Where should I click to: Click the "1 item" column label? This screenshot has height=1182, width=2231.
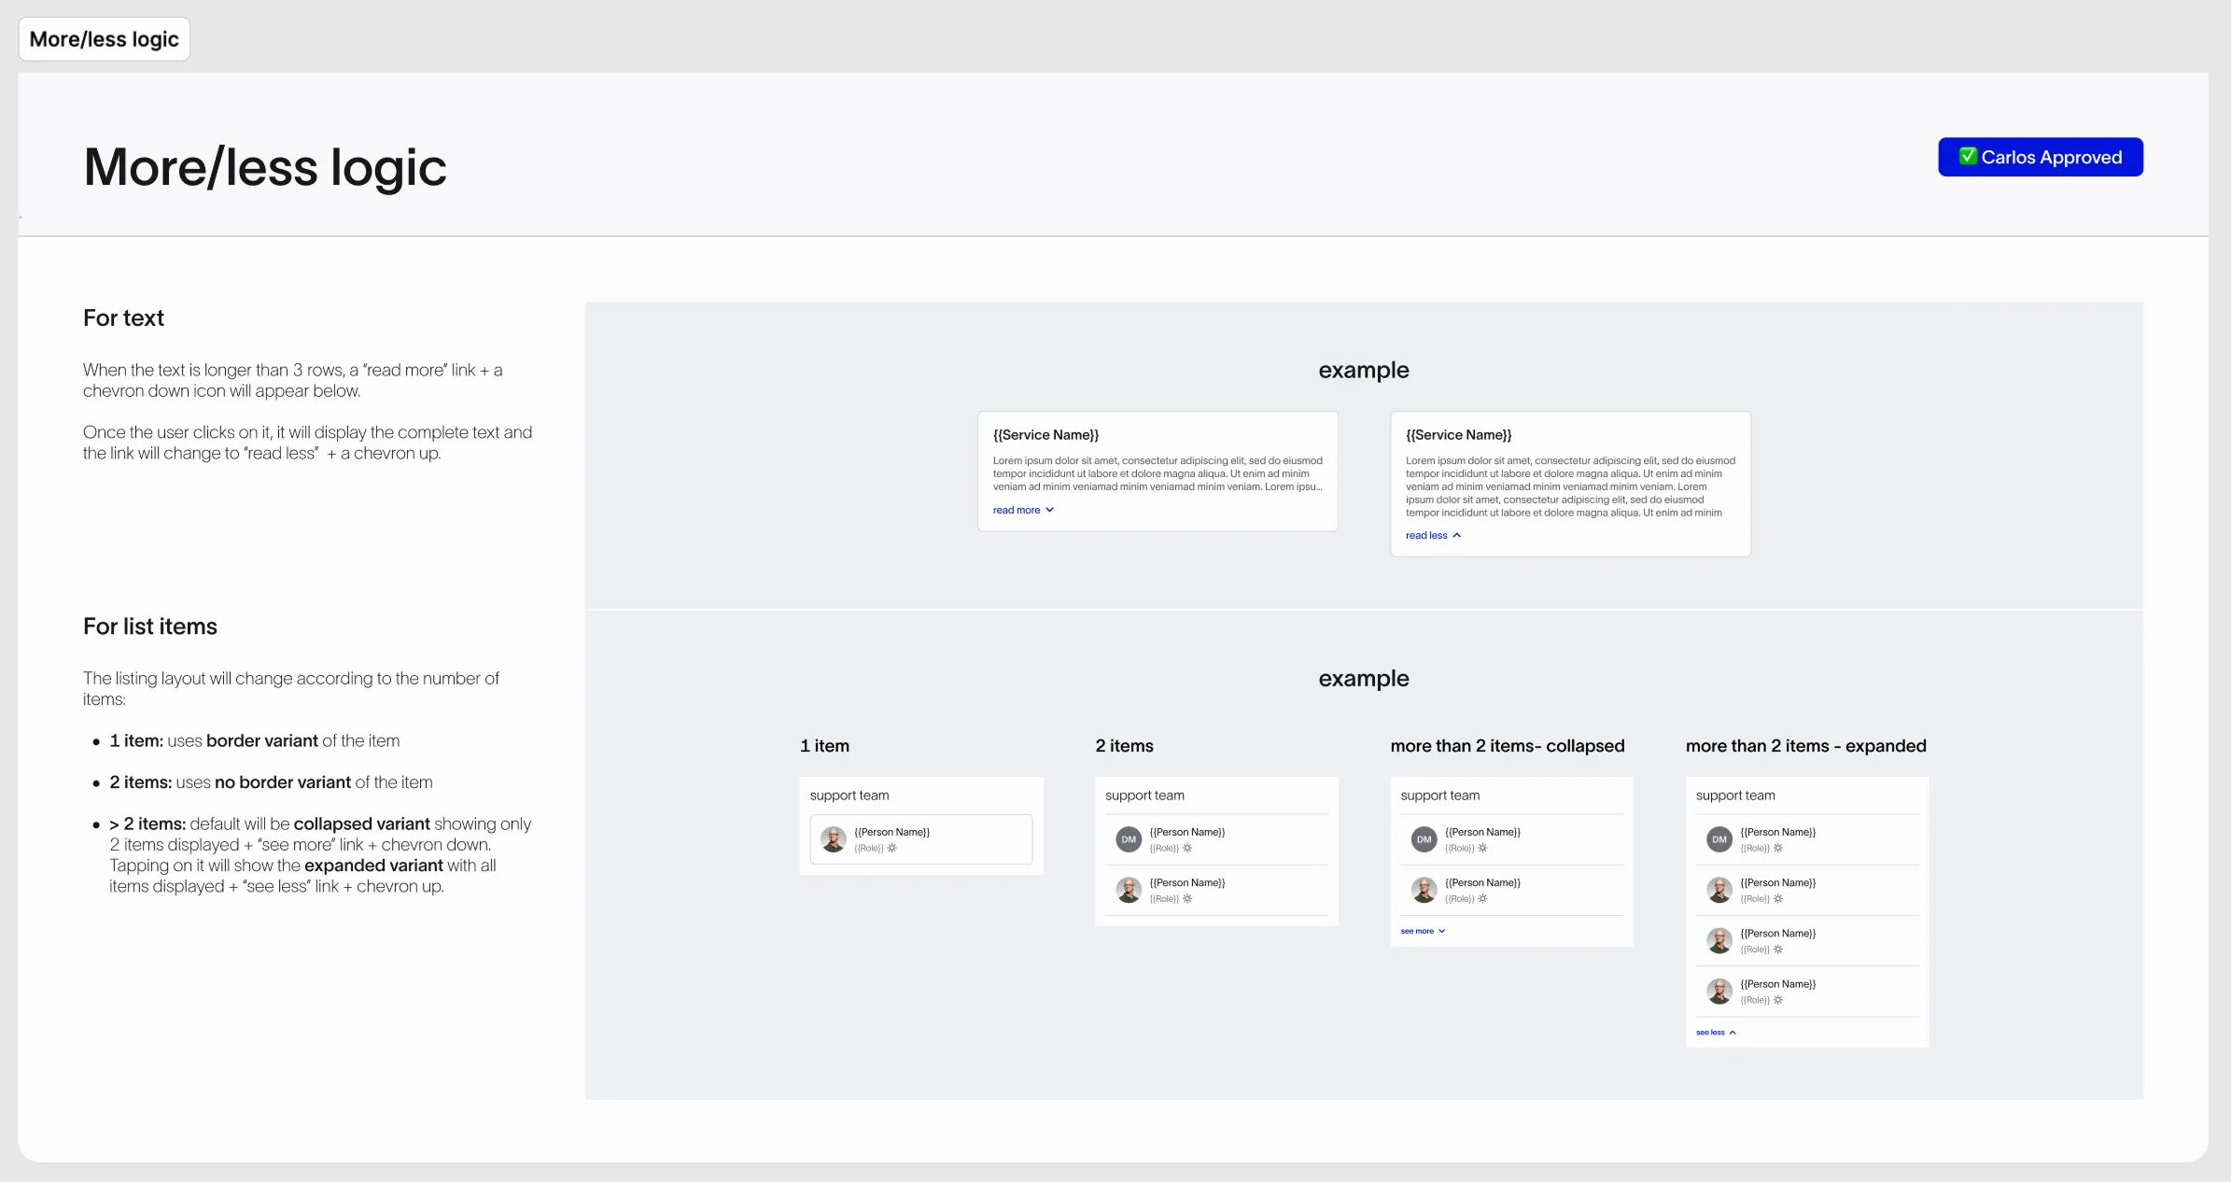click(824, 746)
